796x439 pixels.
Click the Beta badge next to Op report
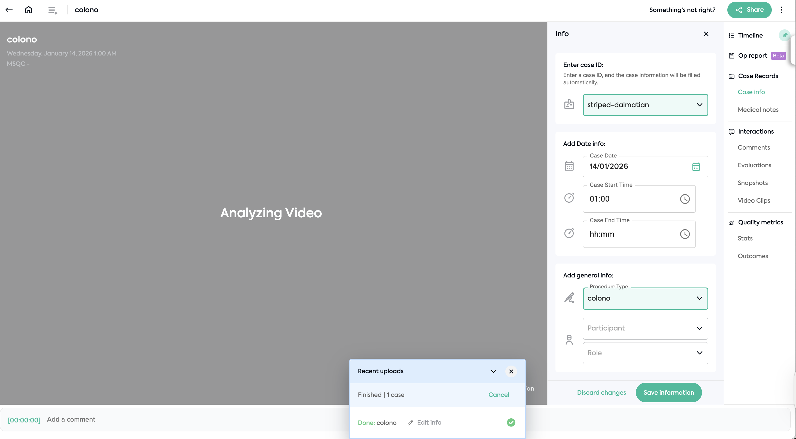(778, 56)
